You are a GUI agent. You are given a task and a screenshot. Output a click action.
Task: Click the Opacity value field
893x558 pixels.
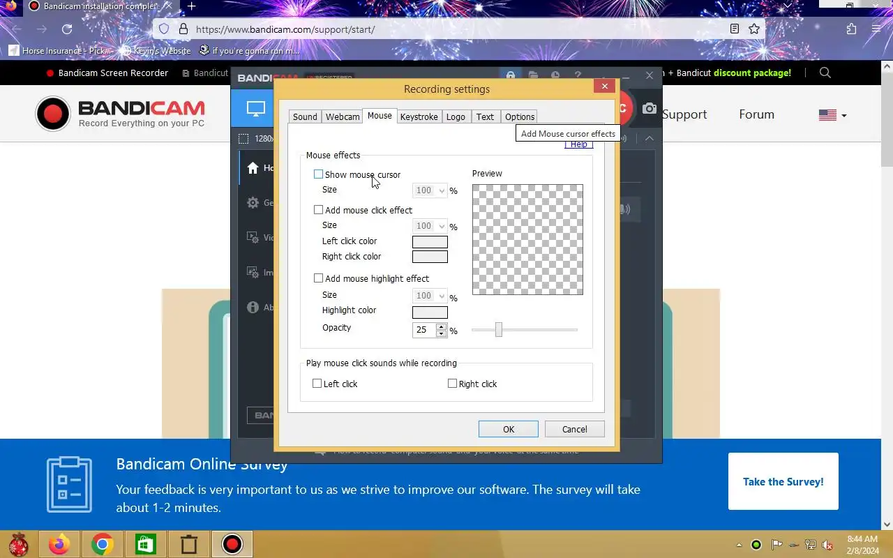coord(424,330)
